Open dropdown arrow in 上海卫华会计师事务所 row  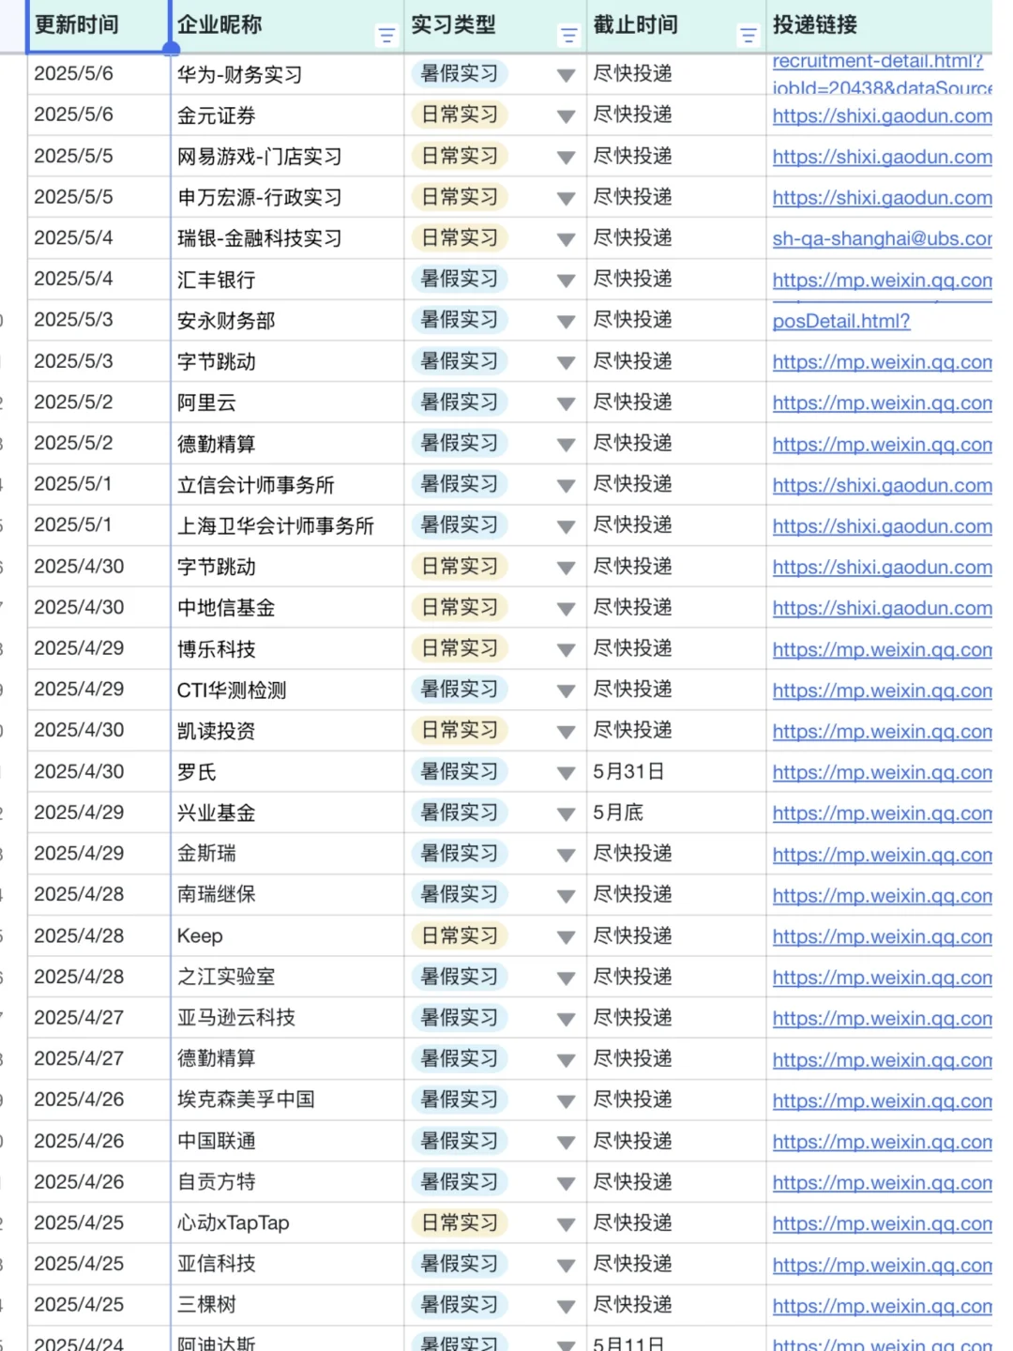point(566,526)
